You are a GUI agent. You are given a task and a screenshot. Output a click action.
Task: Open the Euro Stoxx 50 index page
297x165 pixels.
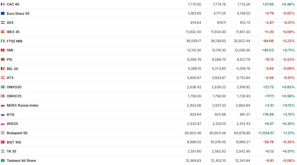pos(18,13)
